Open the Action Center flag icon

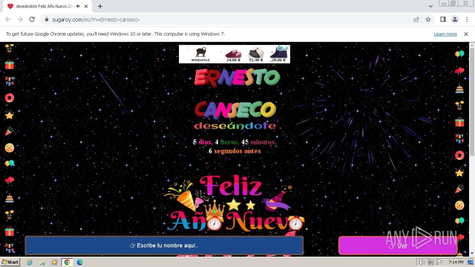440,262
